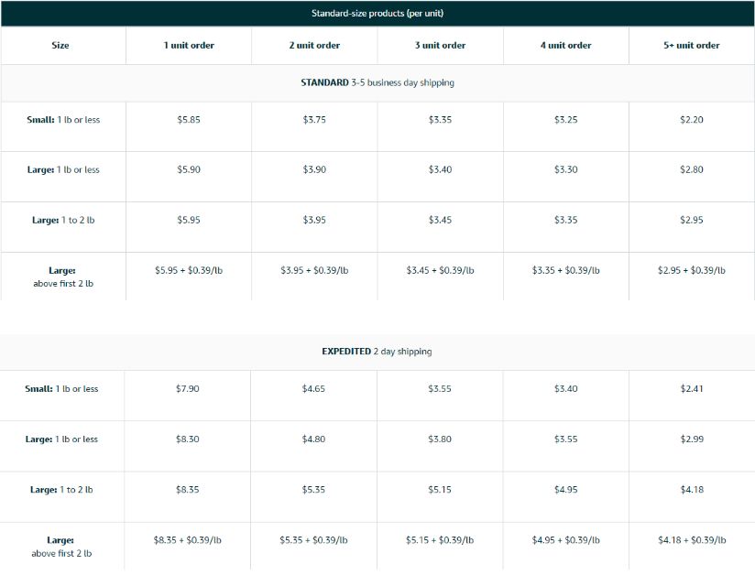Select the '5+ unit order' column header

pos(692,45)
